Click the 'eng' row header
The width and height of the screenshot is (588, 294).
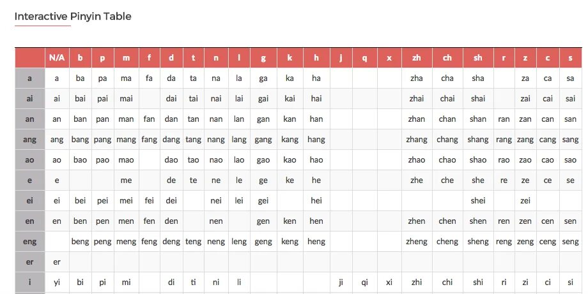tap(29, 242)
